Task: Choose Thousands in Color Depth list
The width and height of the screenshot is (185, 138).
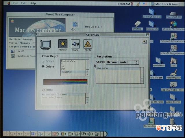Action: [x=73, y=72]
